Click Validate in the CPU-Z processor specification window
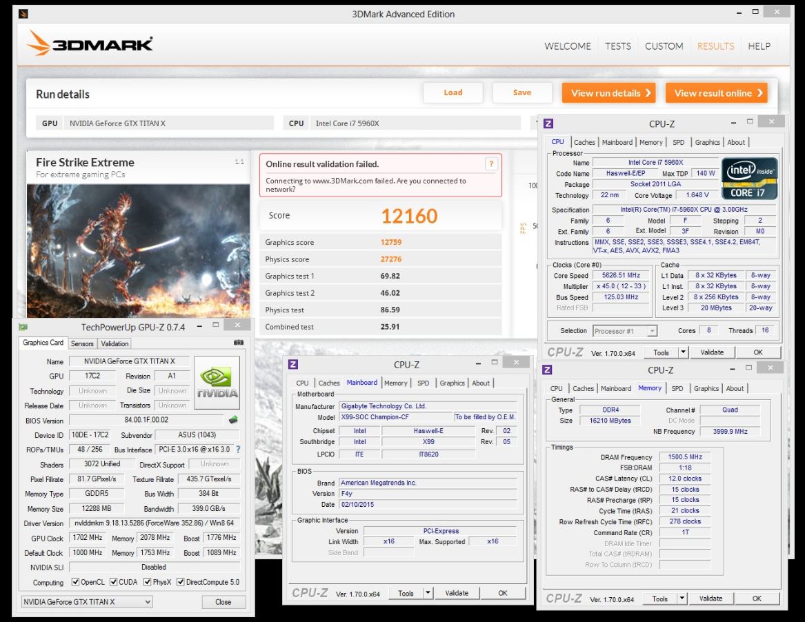Image resolution: width=805 pixels, height=622 pixels. pos(712,352)
